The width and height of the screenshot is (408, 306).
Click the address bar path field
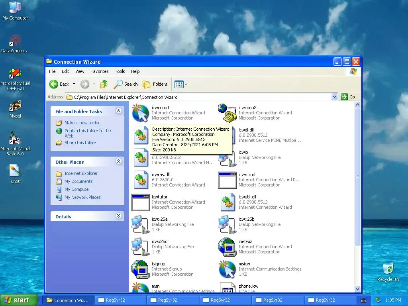199,97
